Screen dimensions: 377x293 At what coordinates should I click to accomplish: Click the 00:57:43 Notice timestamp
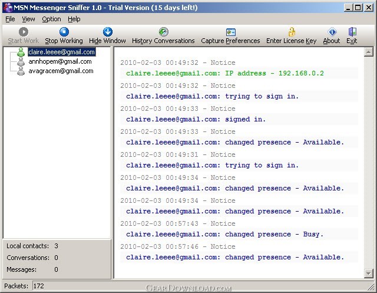[x=178, y=223]
